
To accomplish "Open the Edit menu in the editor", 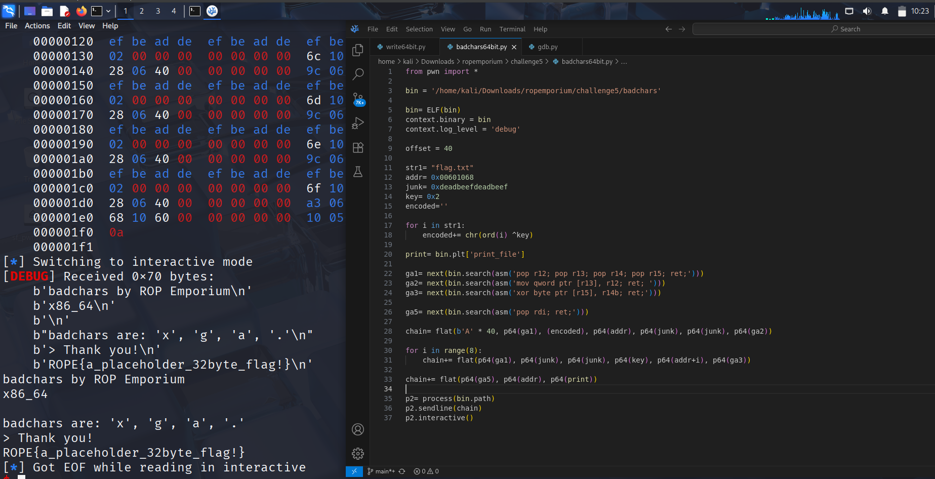I will pos(392,29).
